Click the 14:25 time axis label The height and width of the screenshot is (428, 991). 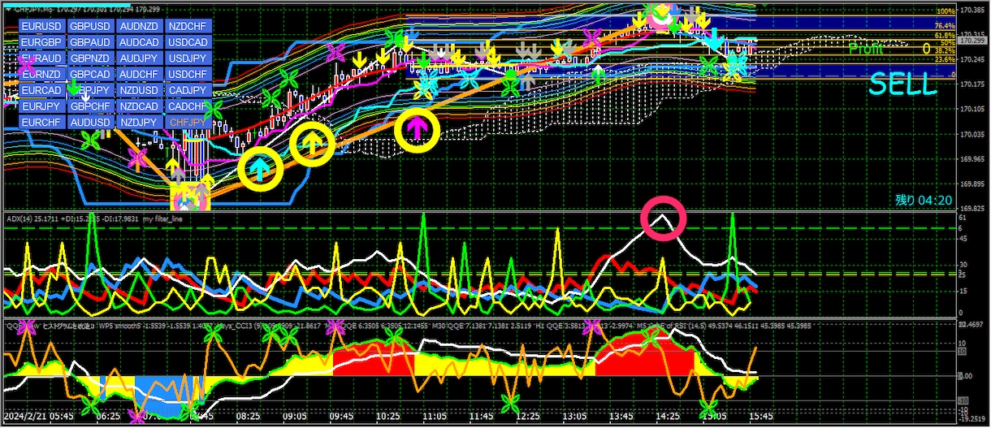(x=668, y=415)
